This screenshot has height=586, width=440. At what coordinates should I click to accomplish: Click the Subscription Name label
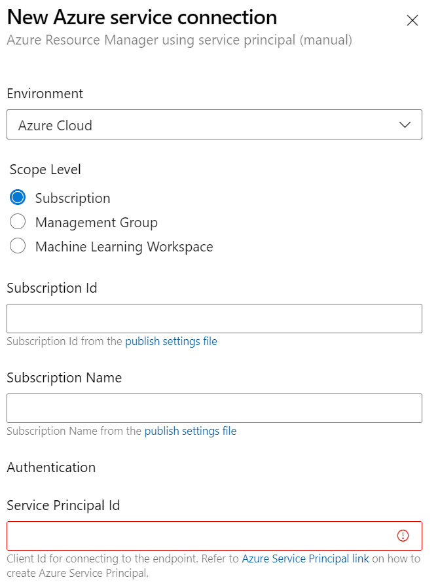[64, 378]
